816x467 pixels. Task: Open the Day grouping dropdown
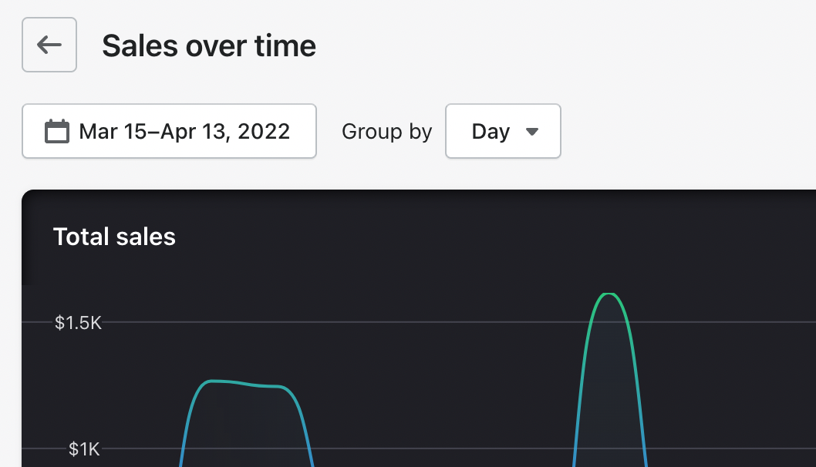pyautogui.click(x=503, y=131)
